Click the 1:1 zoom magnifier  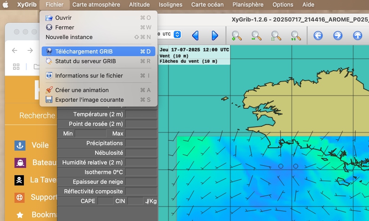[296, 36]
